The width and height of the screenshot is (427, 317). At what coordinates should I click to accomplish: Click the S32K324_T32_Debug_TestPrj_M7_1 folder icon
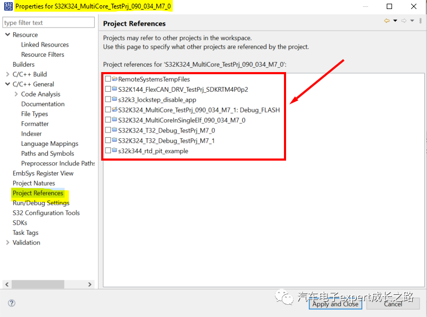[114, 140]
